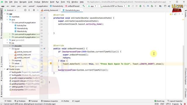This screenshot has width=187, height=105.
Task: Open the Logcat tool window
Action: 76,101
